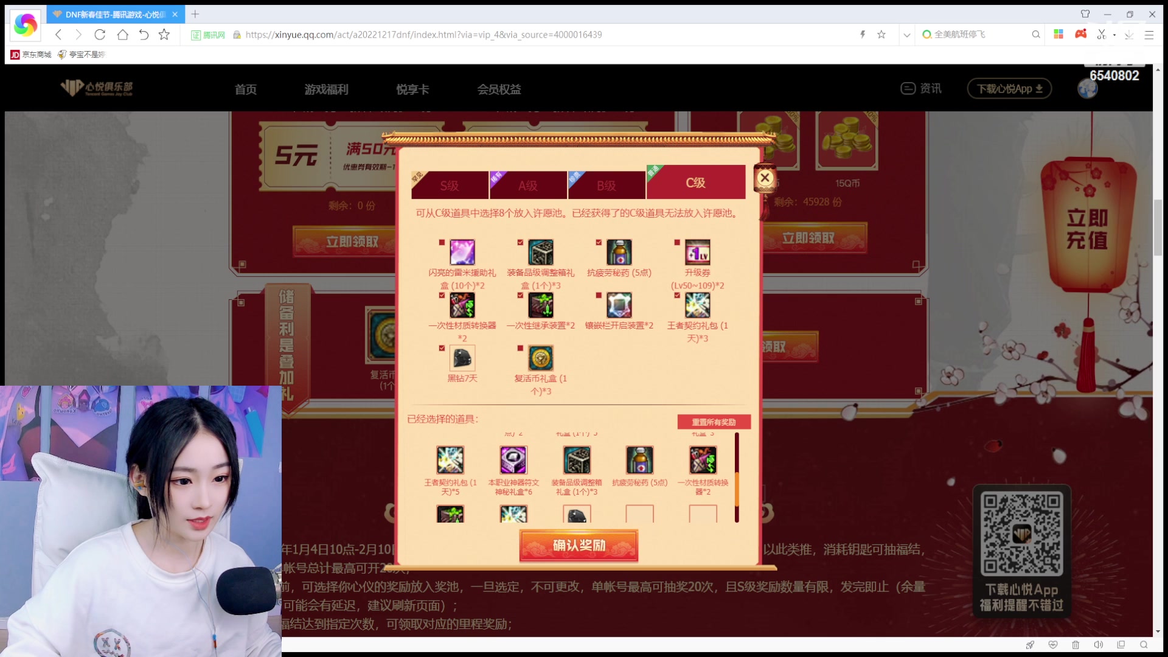The width and height of the screenshot is (1168, 657).
Task: Click selected 抗疲劳秘药 (5点) thumbnail
Action: click(640, 460)
